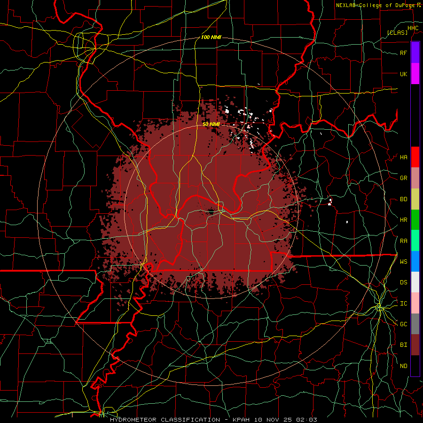Click the GR legend label
423x423 pixels.
(x=403, y=178)
